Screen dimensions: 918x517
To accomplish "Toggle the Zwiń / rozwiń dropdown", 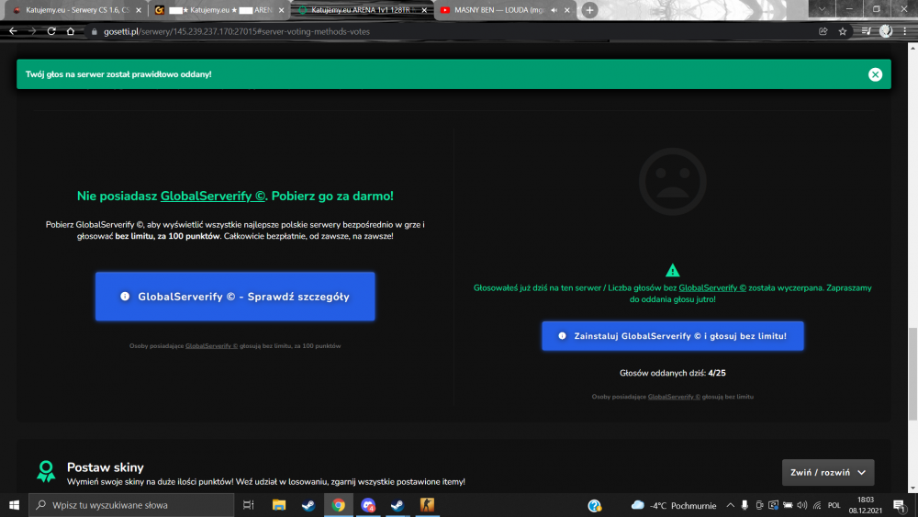I will point(828,473).
